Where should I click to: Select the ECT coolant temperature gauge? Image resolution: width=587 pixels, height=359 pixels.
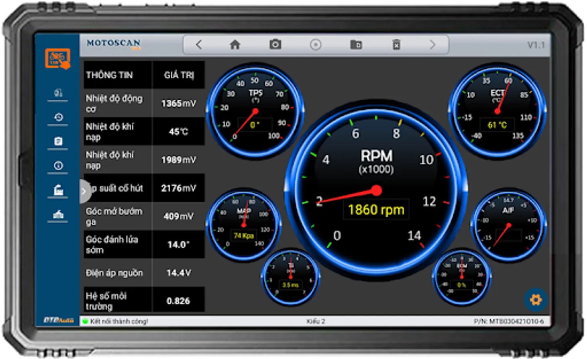pyautogui.click(x=497, y=110)
